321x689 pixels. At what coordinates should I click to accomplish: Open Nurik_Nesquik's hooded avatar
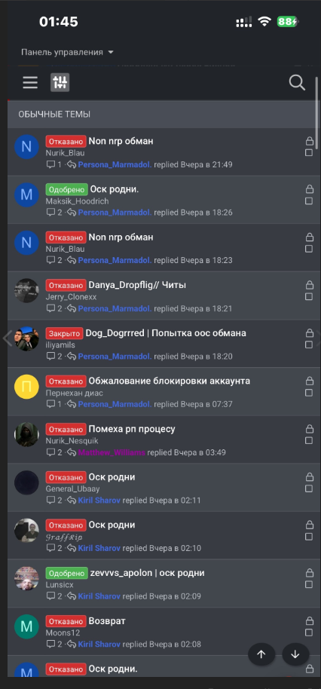point(27,434)
